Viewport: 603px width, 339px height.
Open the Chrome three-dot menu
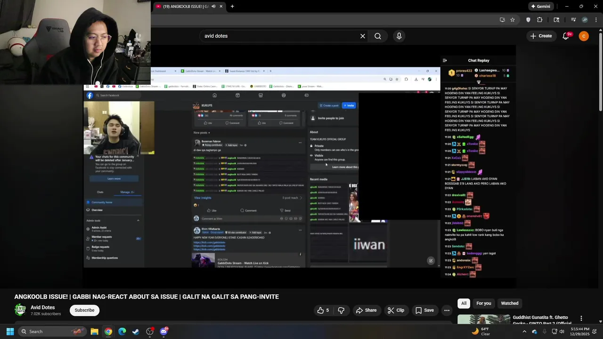point(596,20)
